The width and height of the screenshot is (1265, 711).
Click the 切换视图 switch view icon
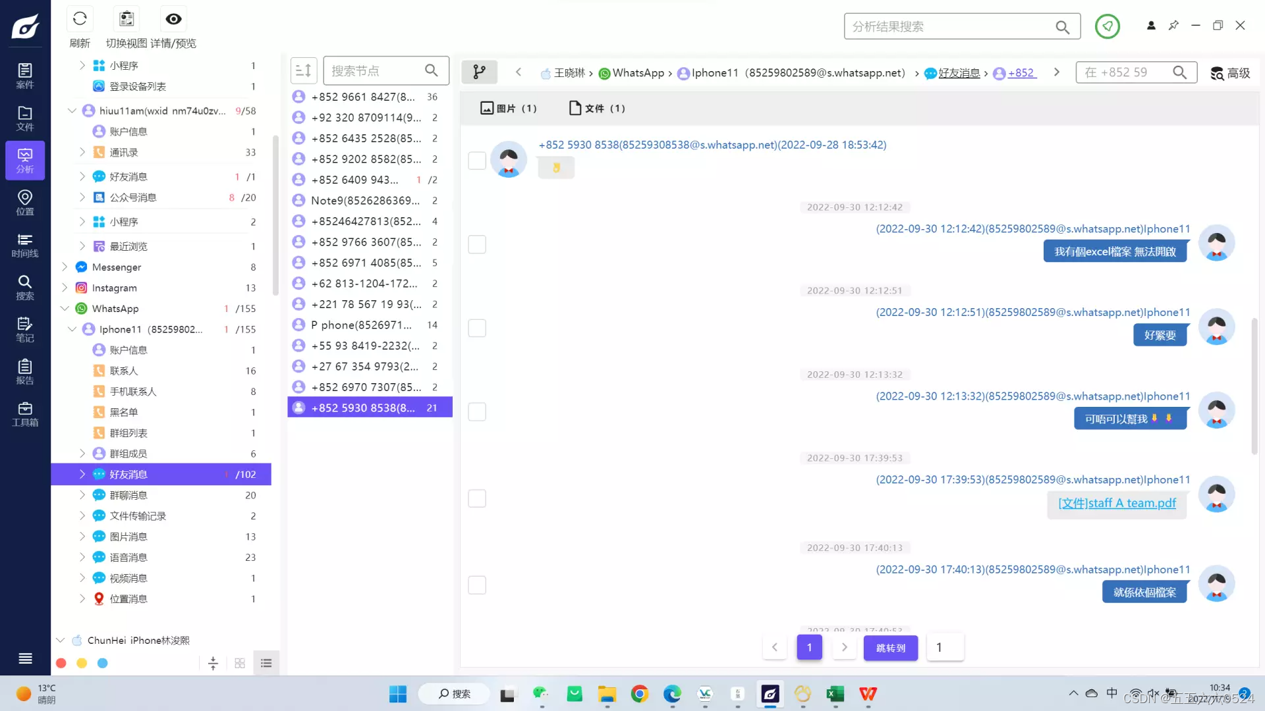point(126,19)
